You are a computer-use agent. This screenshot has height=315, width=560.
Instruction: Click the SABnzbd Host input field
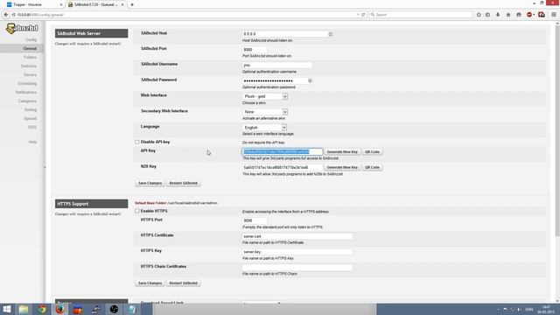[x=288, y=34]
